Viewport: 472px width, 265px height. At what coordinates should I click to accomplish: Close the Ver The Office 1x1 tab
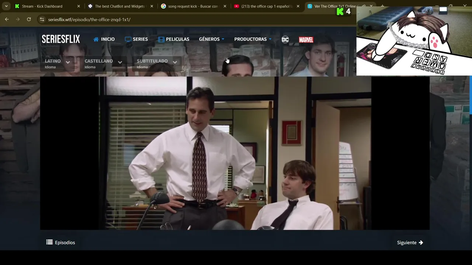(371, 6)
